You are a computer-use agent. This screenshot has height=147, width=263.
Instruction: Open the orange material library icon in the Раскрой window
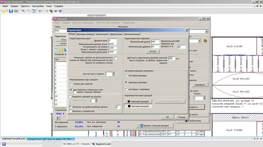click(205, 41)
